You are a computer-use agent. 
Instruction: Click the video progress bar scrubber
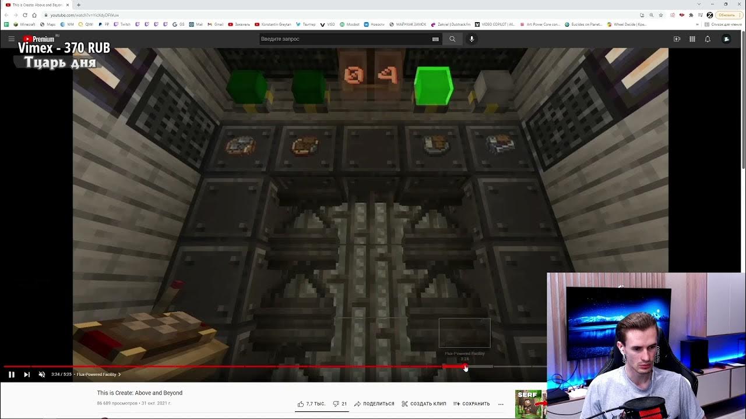tap(465, 367)
